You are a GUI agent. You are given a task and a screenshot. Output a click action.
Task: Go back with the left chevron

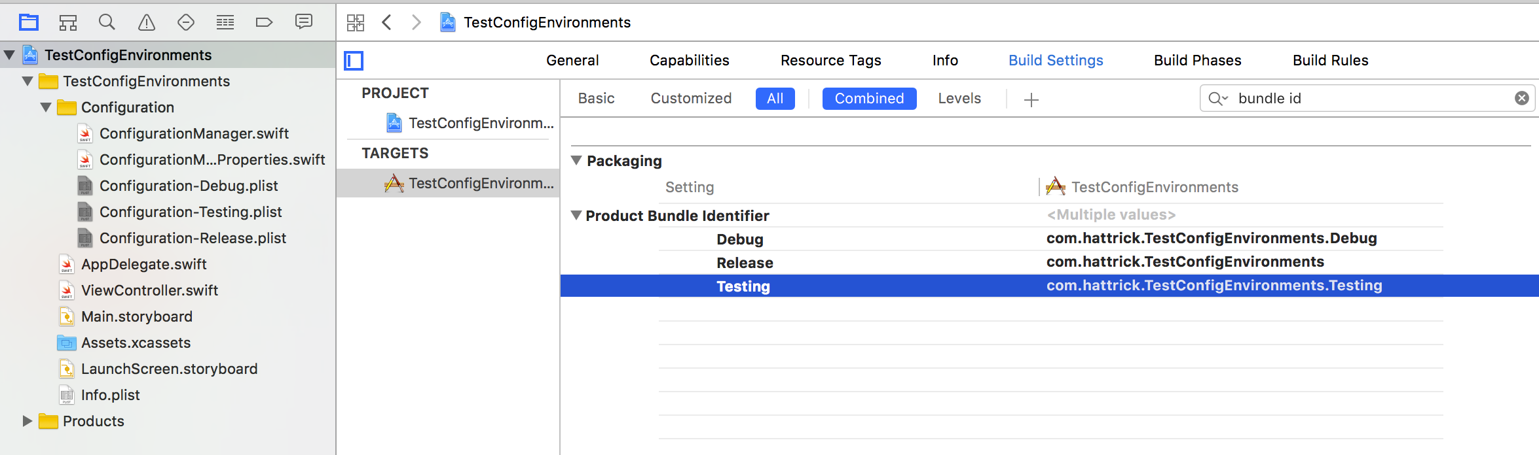tap(386, 22)
